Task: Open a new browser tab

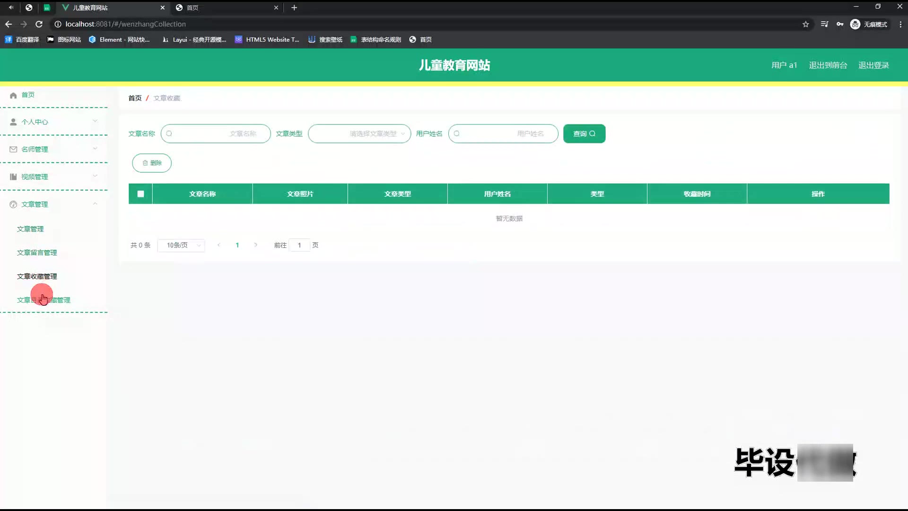Action: point(294,8)
